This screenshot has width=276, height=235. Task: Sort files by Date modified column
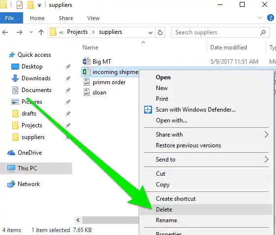tap(228, 47)
